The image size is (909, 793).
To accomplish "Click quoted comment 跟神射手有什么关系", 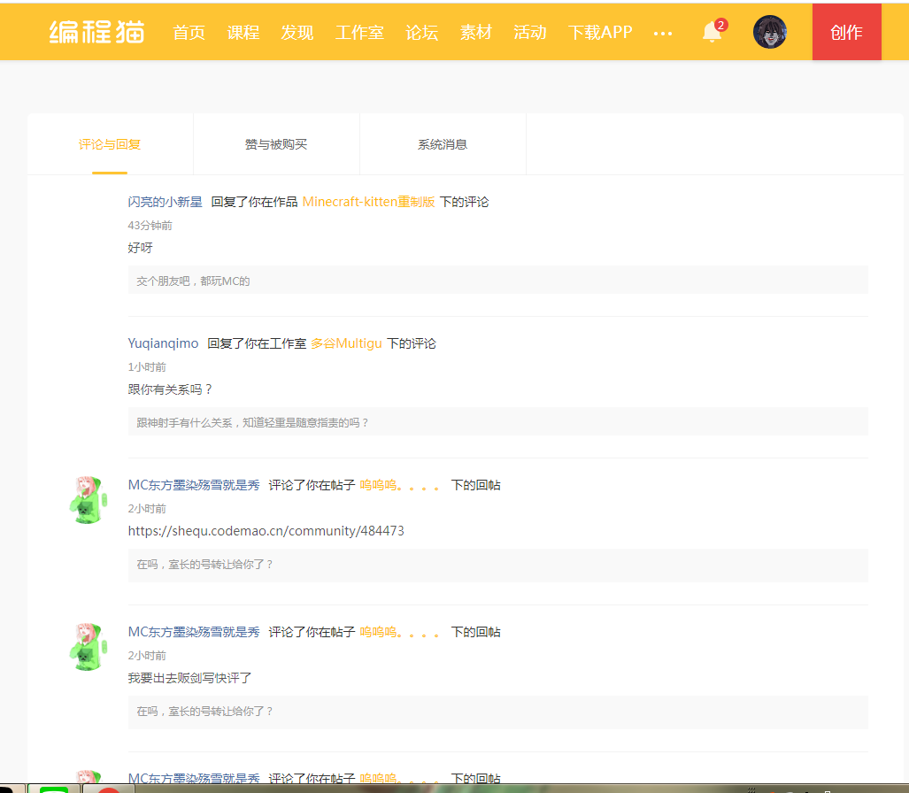I will 498,421.
